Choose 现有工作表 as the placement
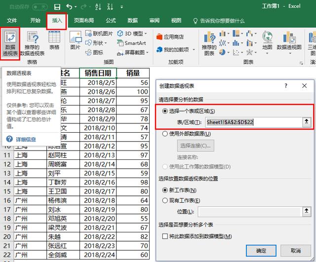Image resolution: width=316 pixels, height=262 pixels. [x=165, y=200]
